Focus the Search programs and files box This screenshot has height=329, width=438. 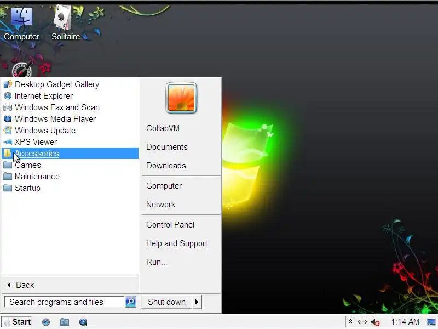pos(64,302)
